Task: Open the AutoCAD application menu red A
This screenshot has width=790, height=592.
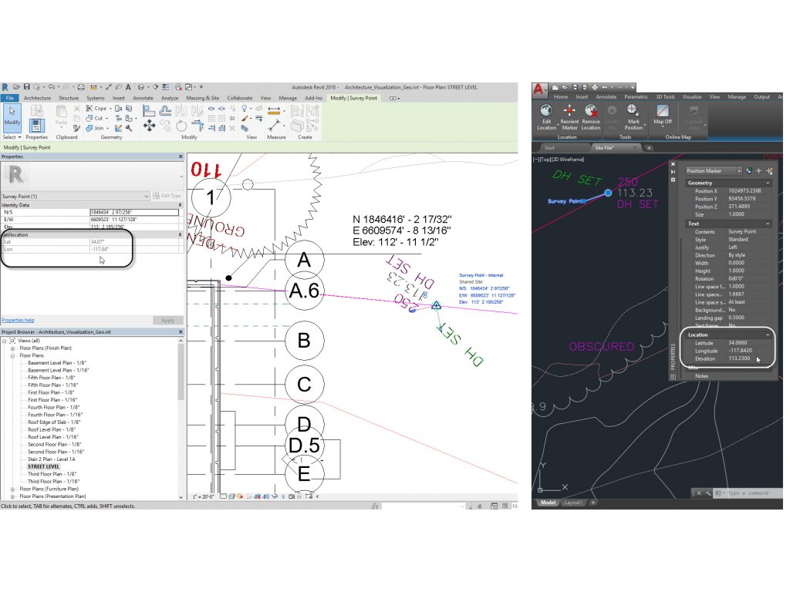Action: point(539,89)
